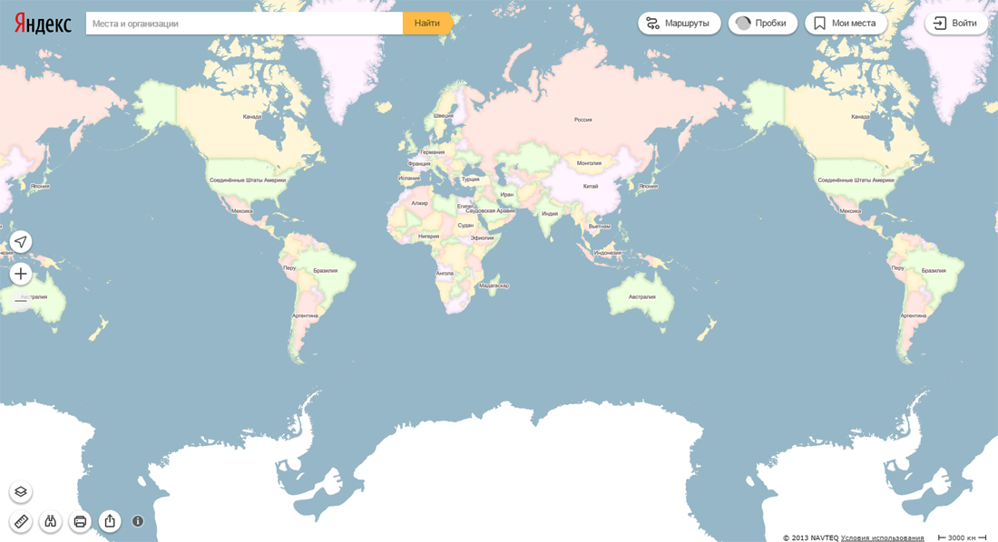The image size is (998, 542).
Task: Focus the Места и организации search field
Action: (243, 24)
